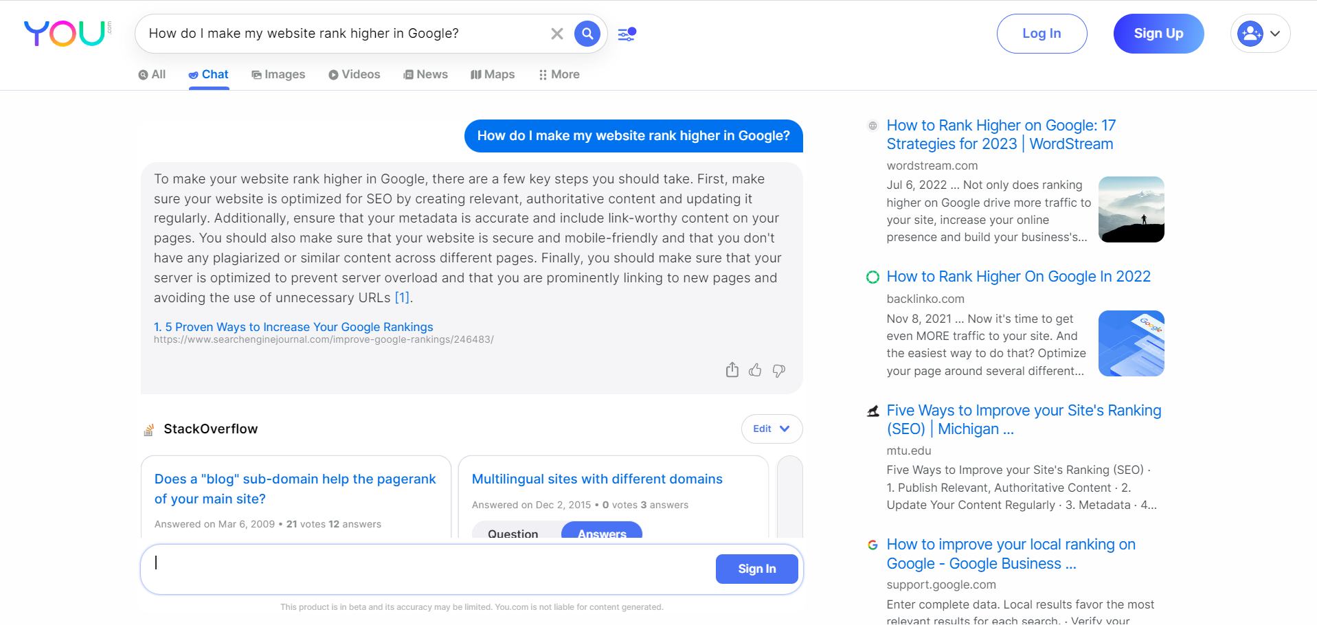Screen dimensions: 1317x625
Task: Click the WordStream result mountain thumbnail
Action: 1131,209
